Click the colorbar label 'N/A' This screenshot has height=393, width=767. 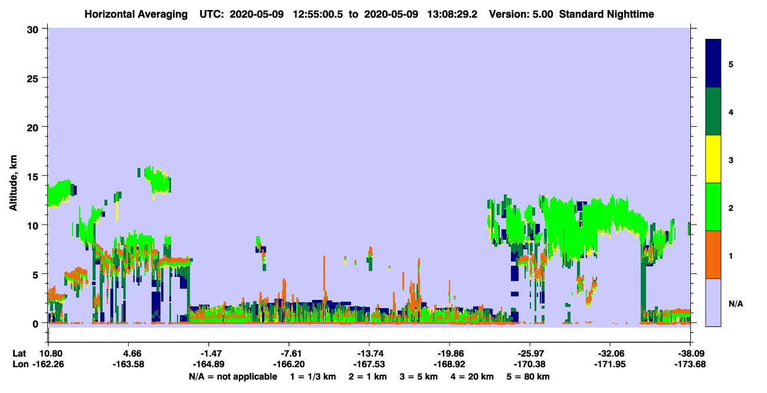tap(736, 304)
